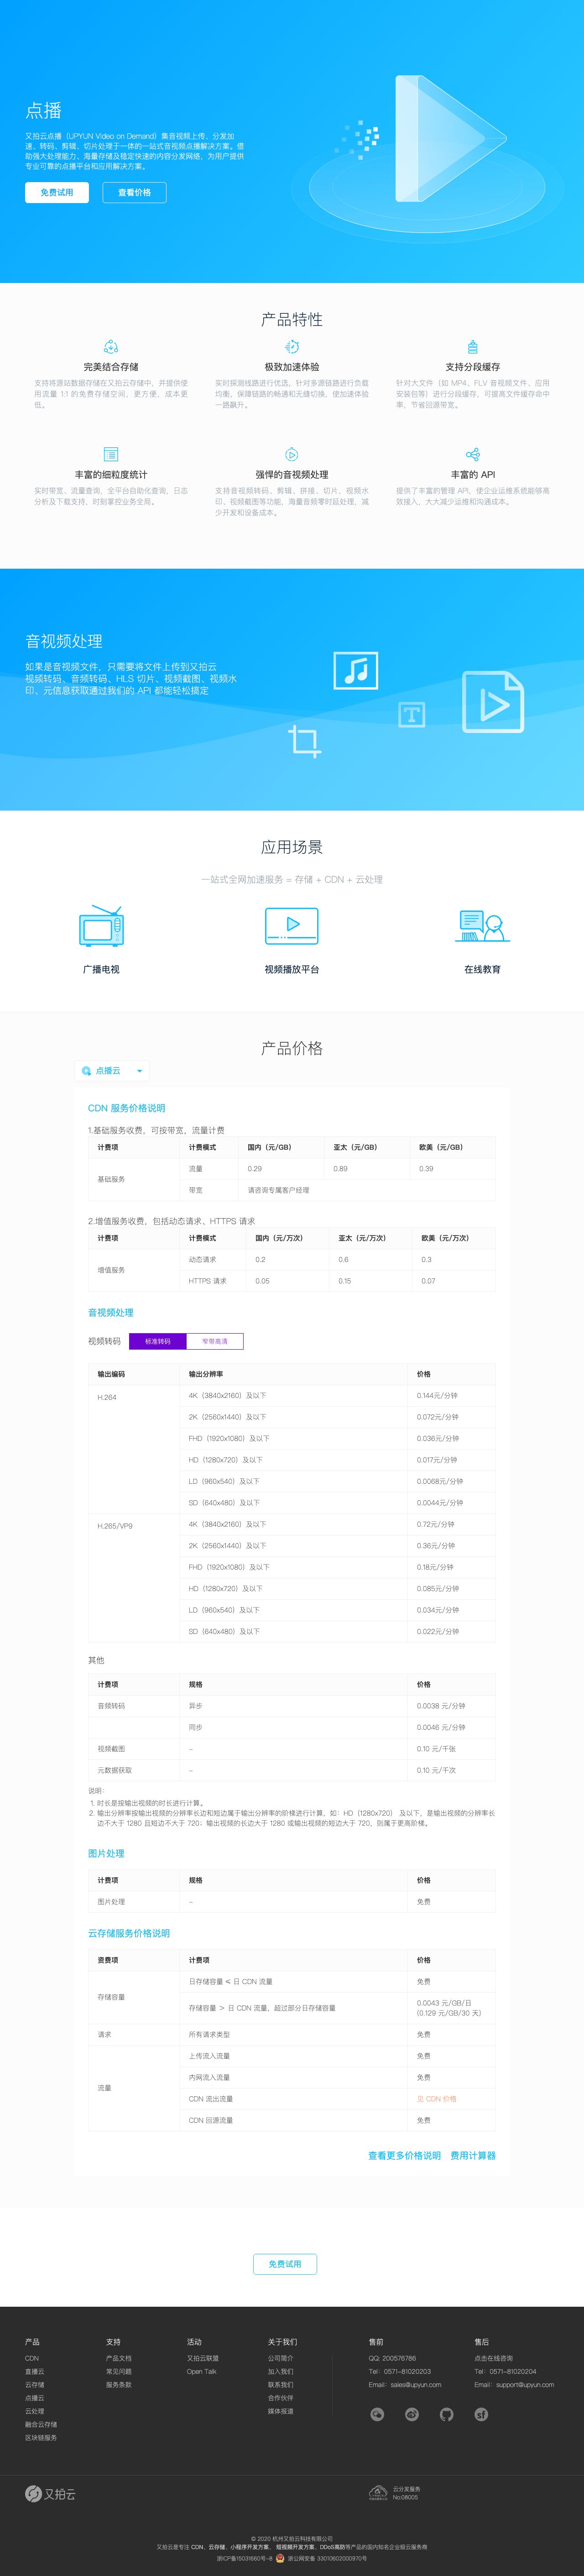Click the 浙ICP备15031660号-8 record link
The image size is (584, 2576).
244,2558
